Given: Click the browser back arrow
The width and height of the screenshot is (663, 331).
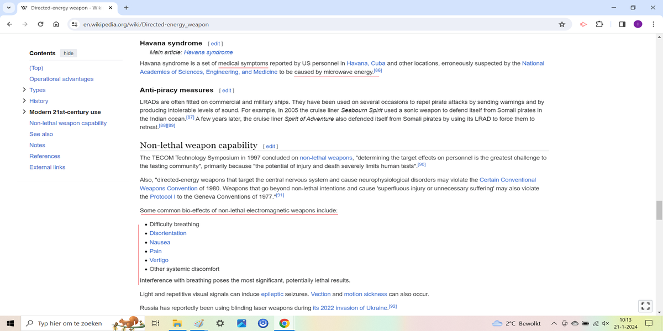Looking at the screenshot, I should (9, 24).
